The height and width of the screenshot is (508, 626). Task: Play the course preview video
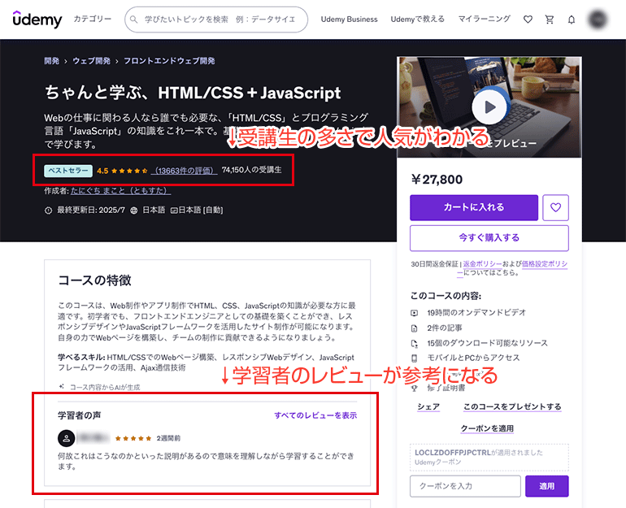click(489, 106)
